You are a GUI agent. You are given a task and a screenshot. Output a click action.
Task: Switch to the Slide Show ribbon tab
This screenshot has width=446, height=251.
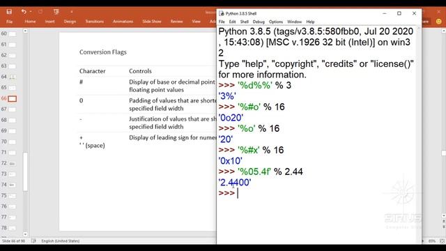(x=152, y=22)
